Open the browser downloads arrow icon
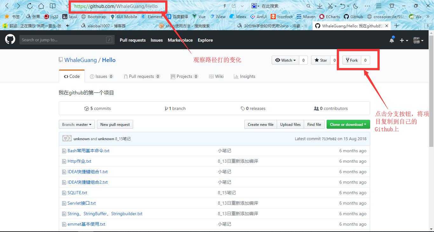Image resolution: width=434 pixels, height=232 pixels. pos(320,6)
